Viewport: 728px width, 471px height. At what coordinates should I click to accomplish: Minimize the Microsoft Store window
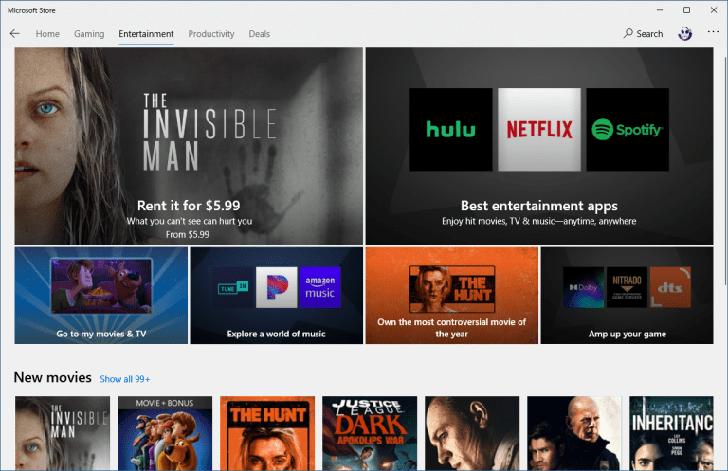[x=660, y=10]
